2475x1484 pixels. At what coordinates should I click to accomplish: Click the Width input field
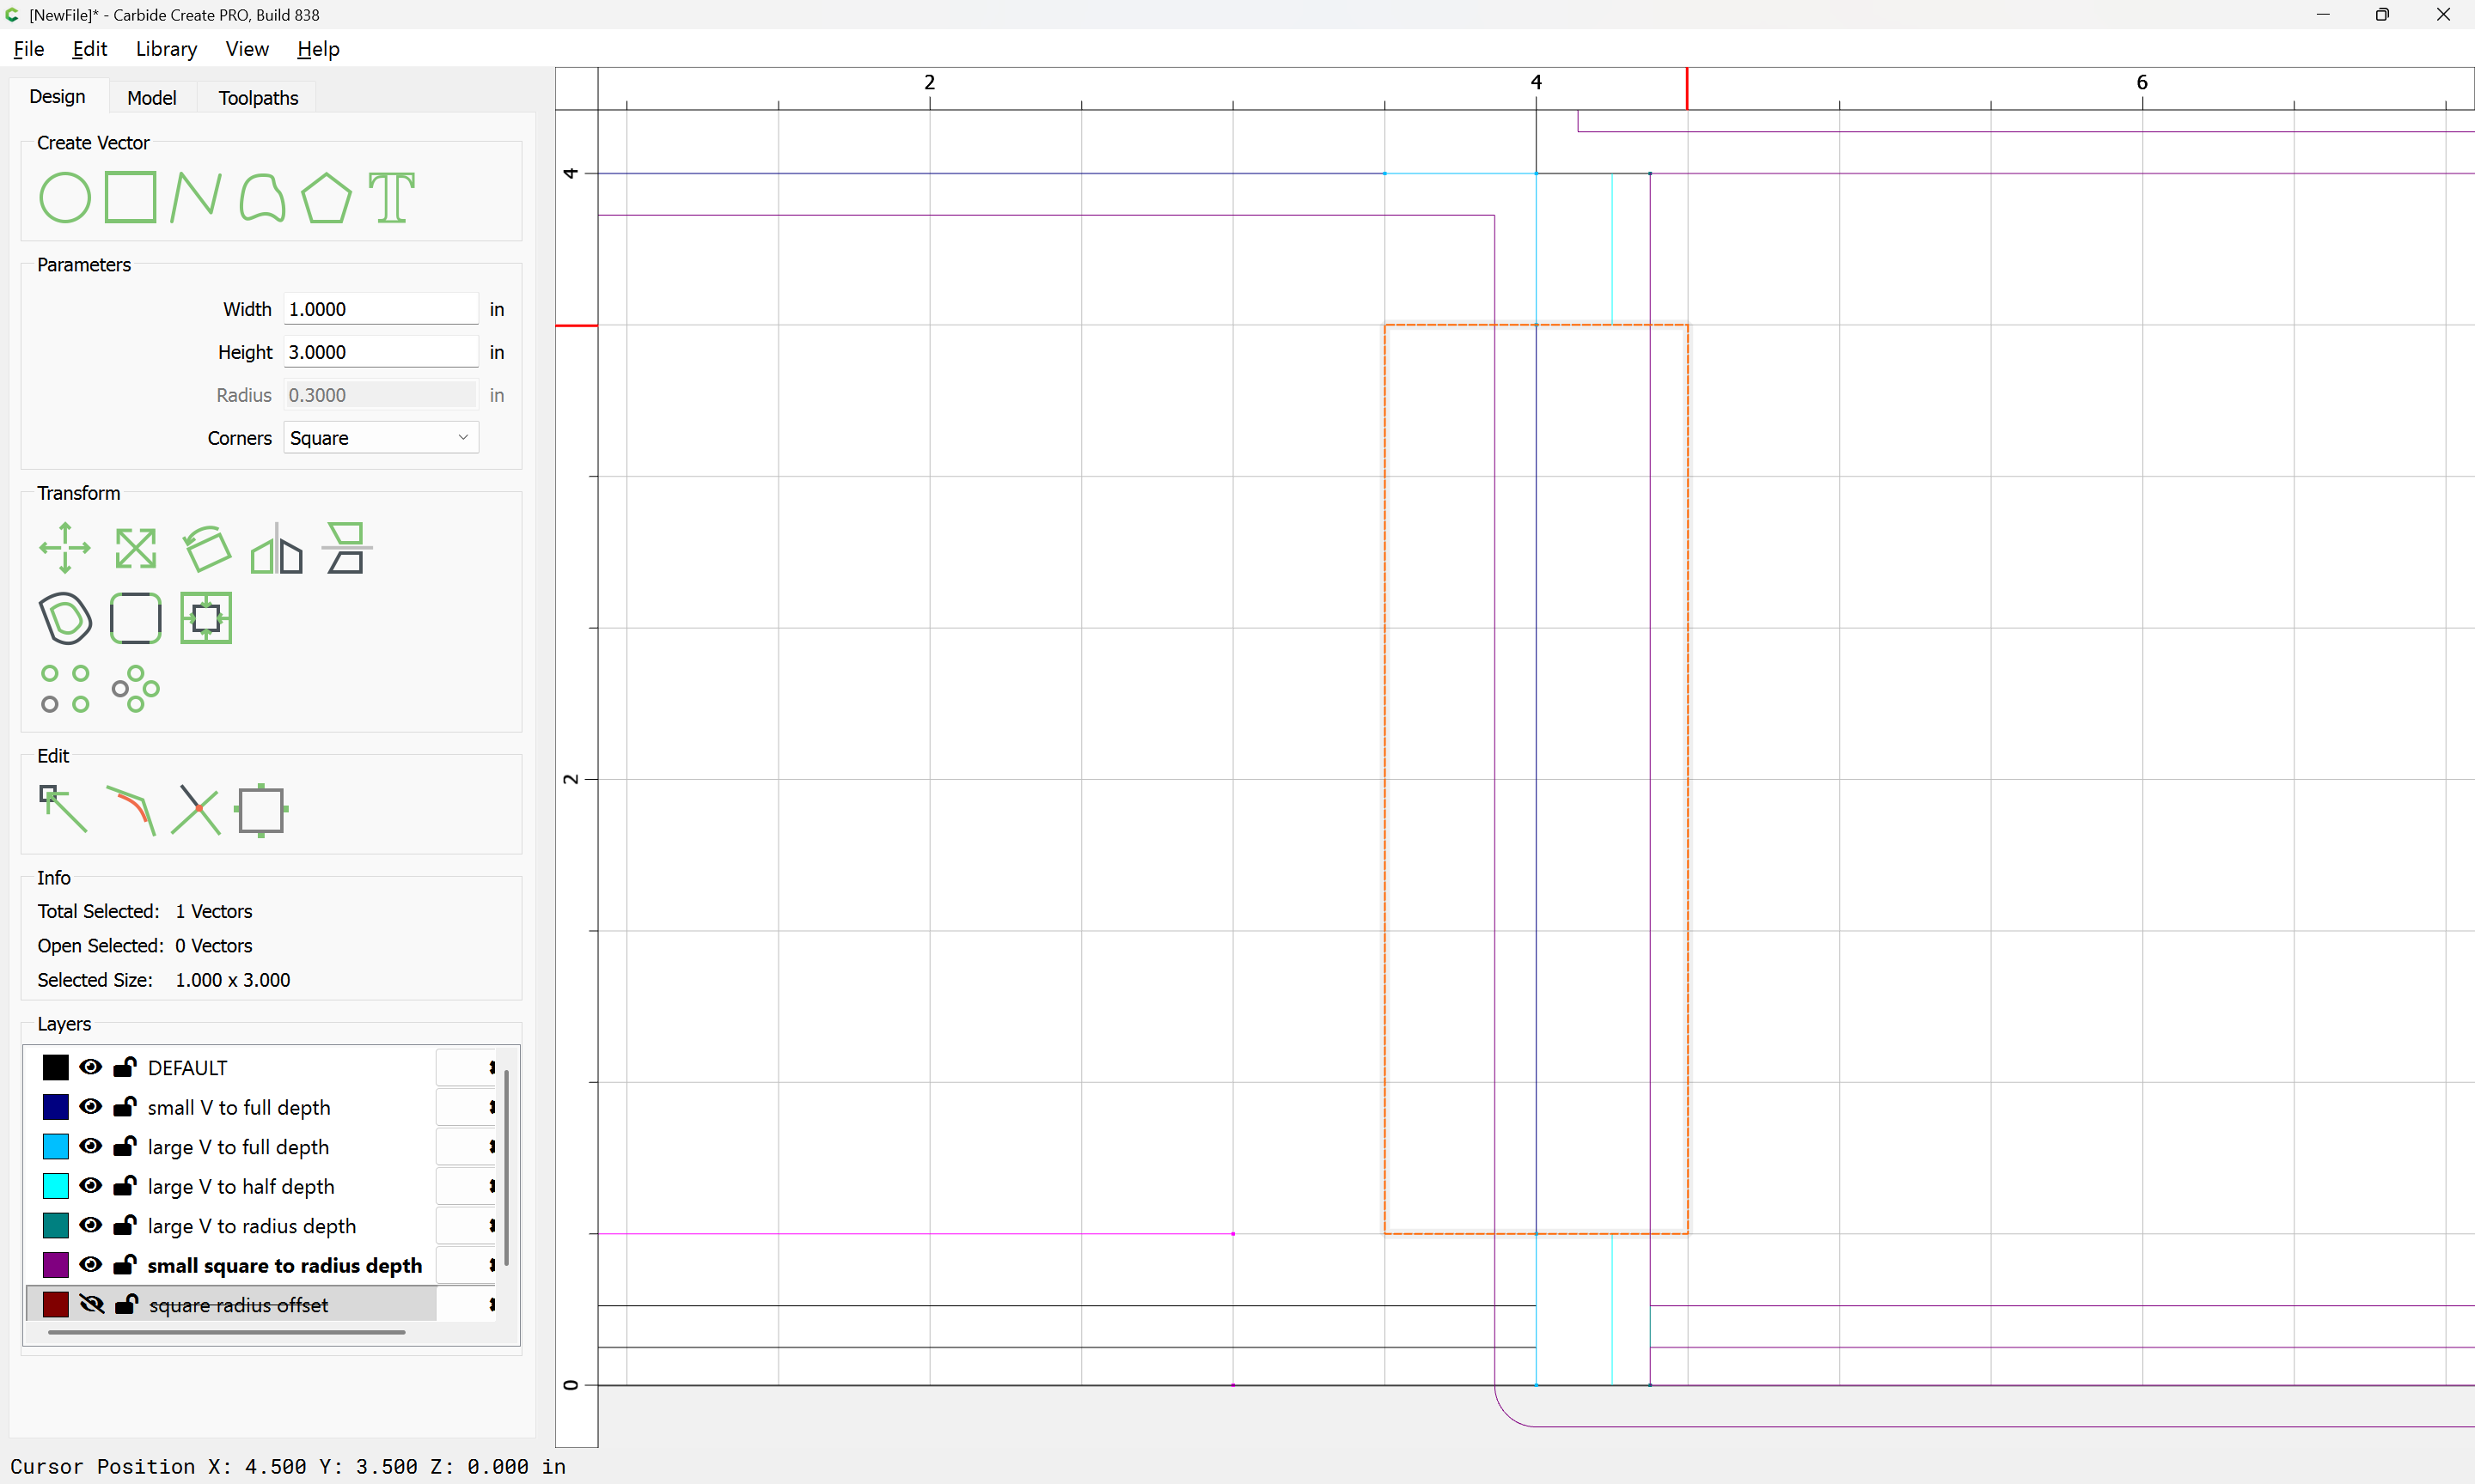tap(380, 309)
